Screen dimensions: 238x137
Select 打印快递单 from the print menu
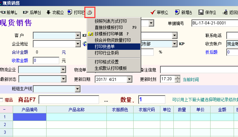[113, 46]
